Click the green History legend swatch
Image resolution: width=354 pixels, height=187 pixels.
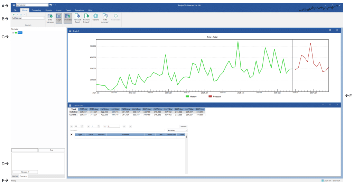pyautogui.click(x=187, y=97)
